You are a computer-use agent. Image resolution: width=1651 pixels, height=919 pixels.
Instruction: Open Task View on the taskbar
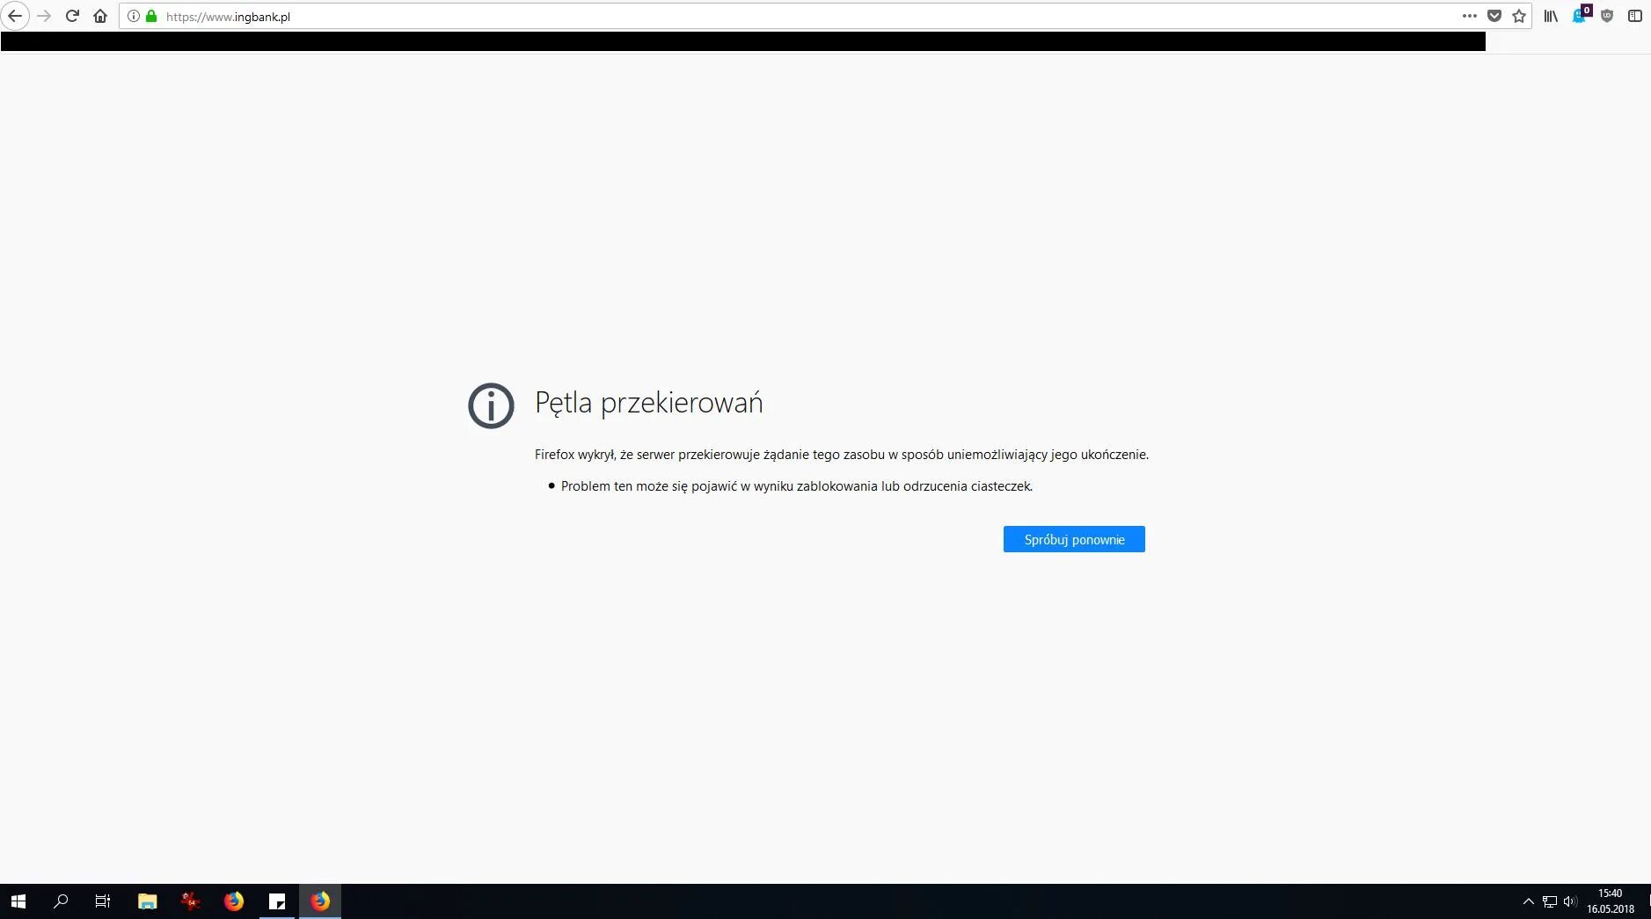[x=103, y=901]
